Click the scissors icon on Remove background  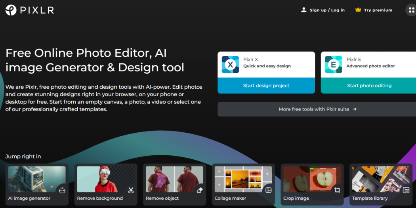pyautogui.click(x=131, y=190)
